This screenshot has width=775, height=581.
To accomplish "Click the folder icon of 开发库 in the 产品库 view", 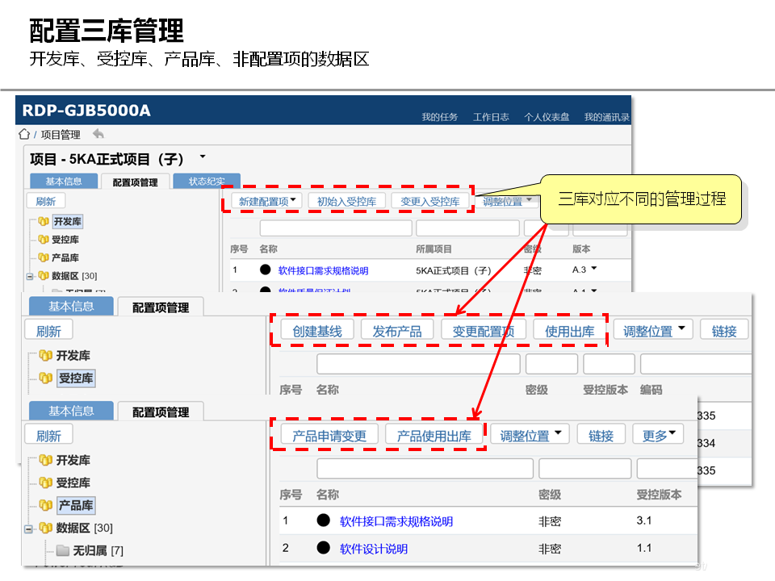I will (x=46, y=460).
